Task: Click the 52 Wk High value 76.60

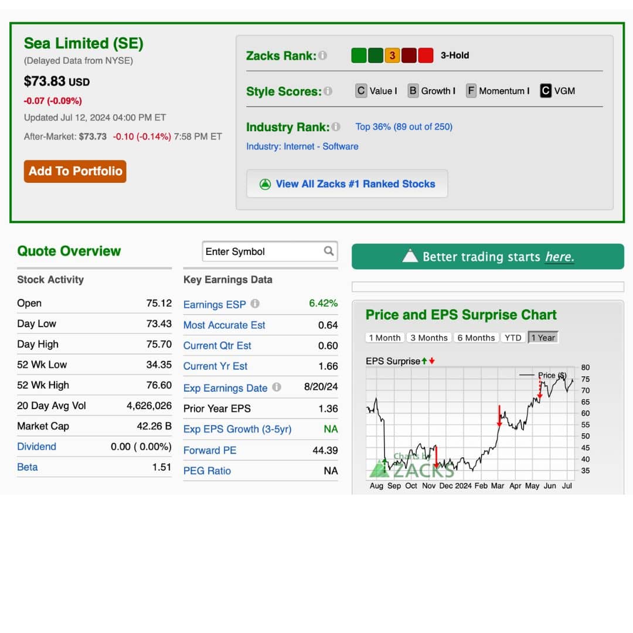Action: 159,384
